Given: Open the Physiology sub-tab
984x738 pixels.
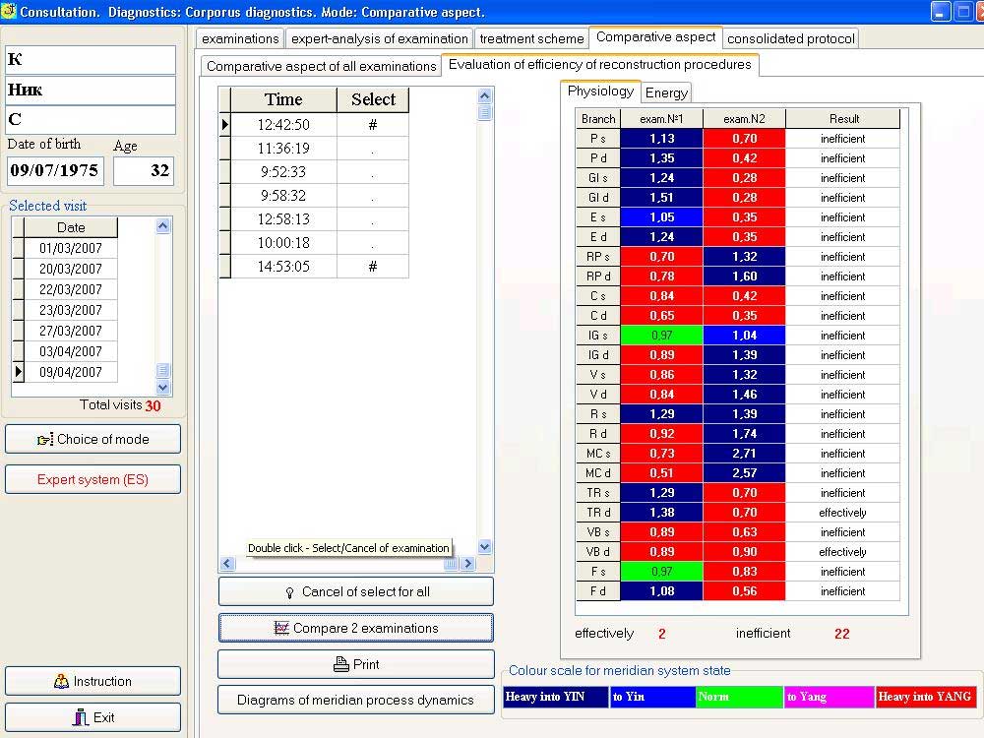Looking at the screenshot, I should pos(600,91).
